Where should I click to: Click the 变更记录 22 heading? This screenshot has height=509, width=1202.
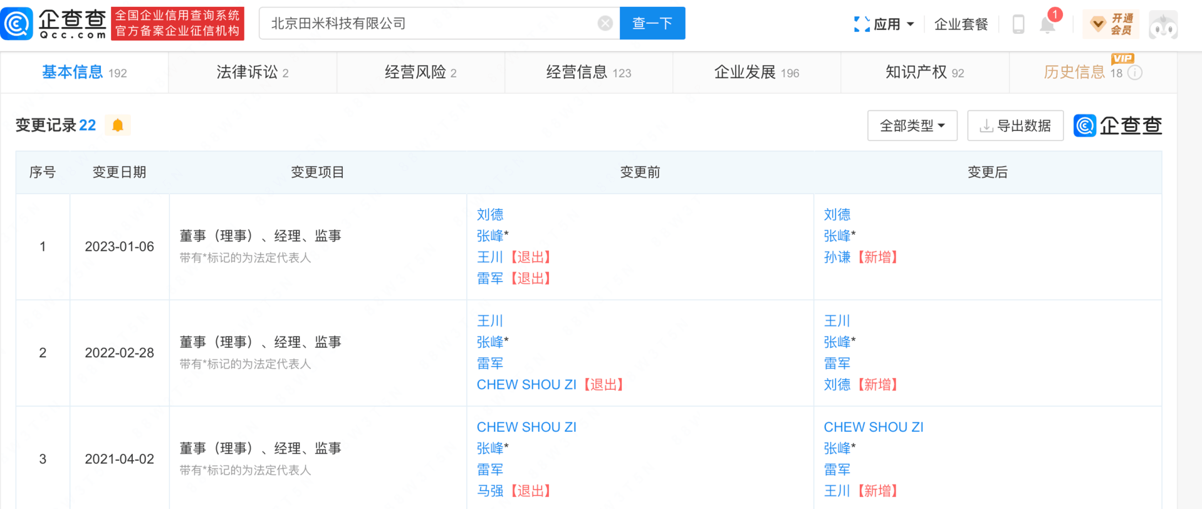click(x=56, y=125)
